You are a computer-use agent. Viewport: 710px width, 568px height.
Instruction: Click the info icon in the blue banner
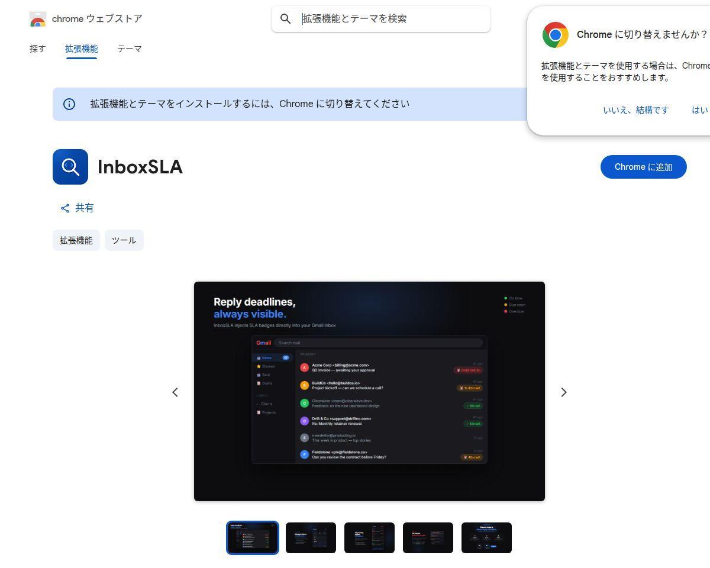pyautogui.click(x=69, y=104)
